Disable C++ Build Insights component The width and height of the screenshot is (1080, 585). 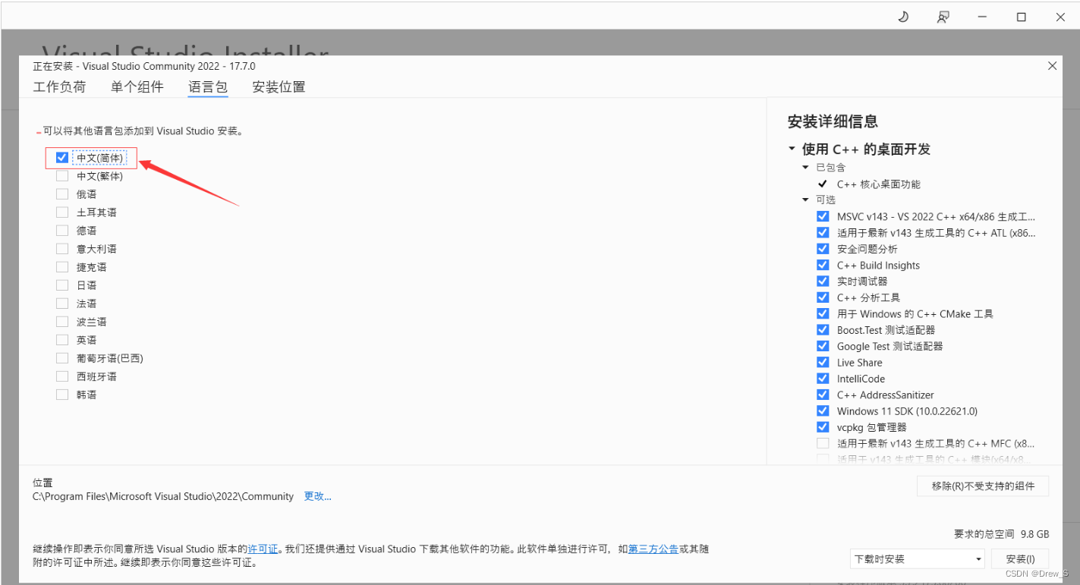(x=823, y=265)
